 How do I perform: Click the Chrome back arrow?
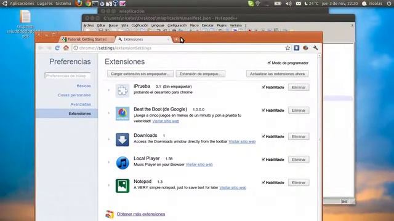(x=41, y=48)
